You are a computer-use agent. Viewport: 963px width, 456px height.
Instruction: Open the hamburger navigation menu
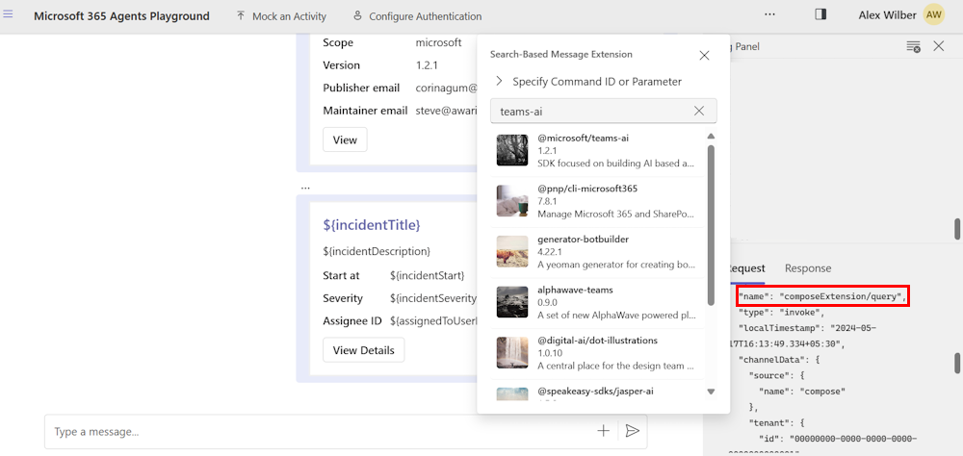[8, 14]
